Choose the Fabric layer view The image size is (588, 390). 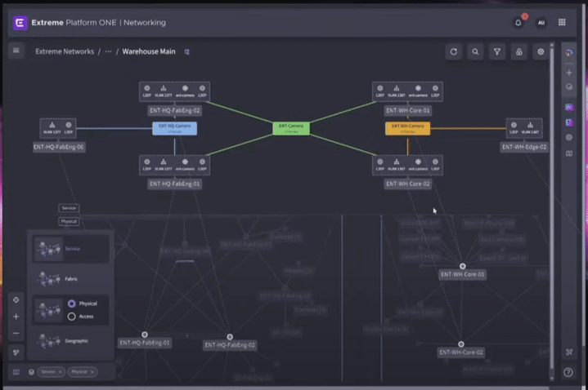coord(71,279)
